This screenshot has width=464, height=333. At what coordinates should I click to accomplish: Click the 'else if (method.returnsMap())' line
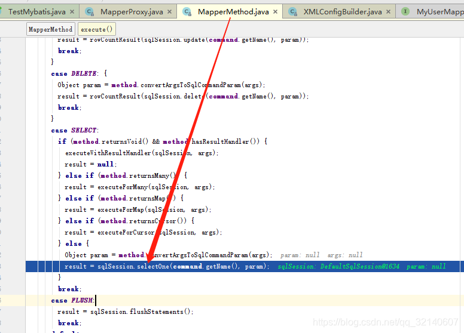pos(121,198)
